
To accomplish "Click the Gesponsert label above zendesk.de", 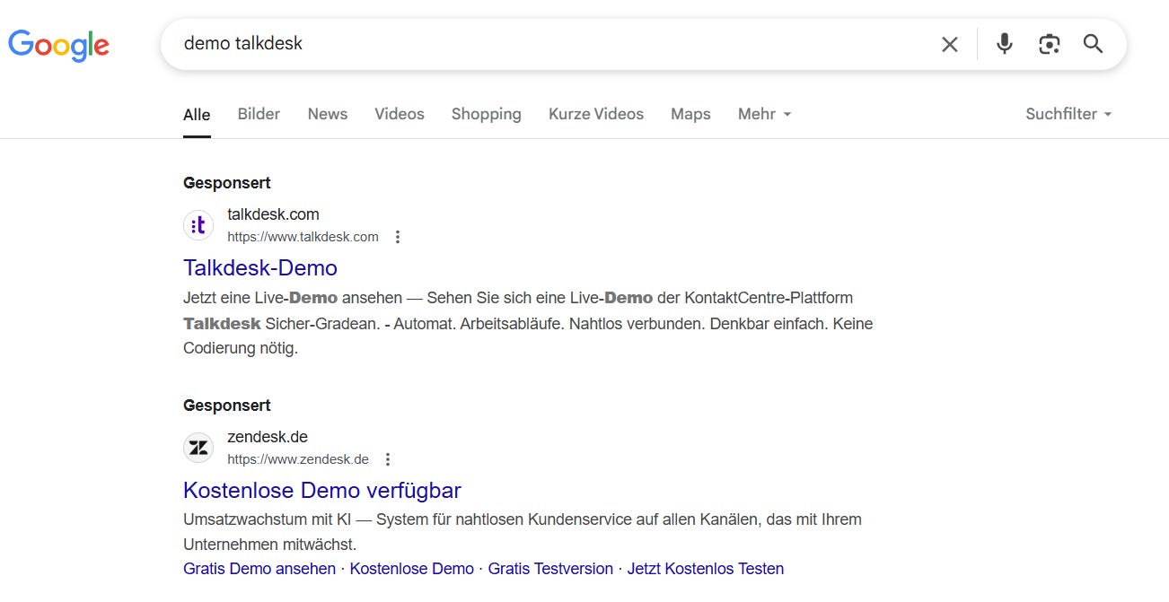I will pyautogui.click(x=227, y=406).
